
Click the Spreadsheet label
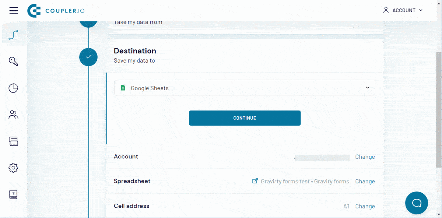132,181
